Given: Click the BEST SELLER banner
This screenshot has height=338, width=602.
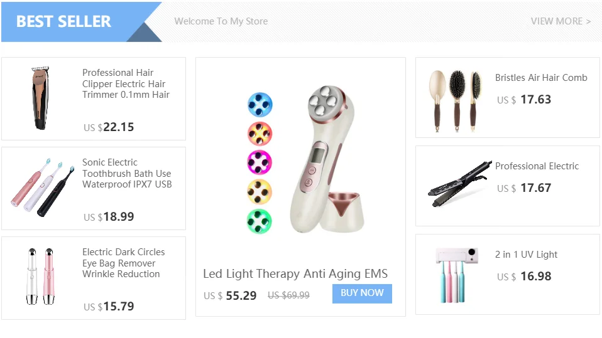Looking at the screenshot, I should tap(82, 22).
